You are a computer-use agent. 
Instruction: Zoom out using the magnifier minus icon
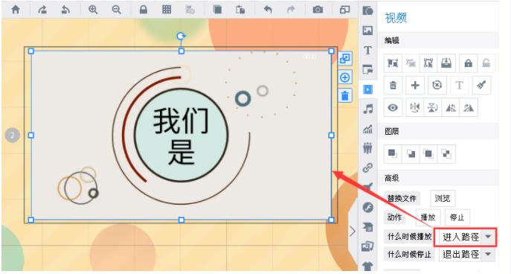point(116,10)
